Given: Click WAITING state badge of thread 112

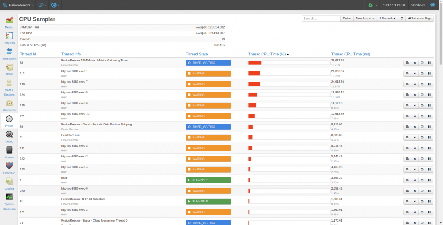Looking at the screenshot, I should (x=208, y=74).
